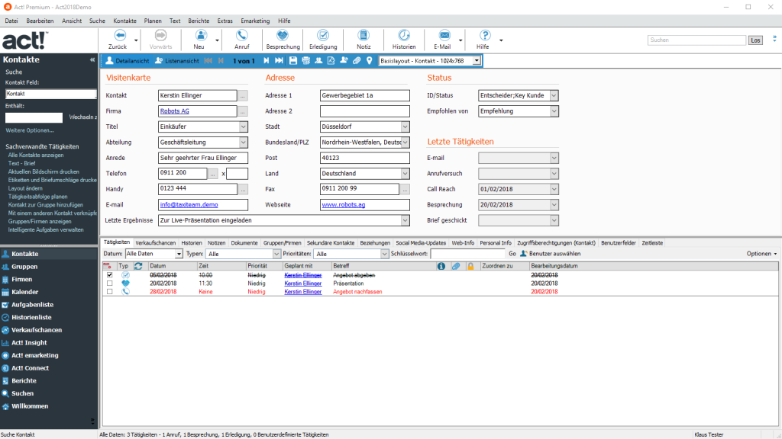Viewport: 782px width, 439px height.
Task: Open the Kalender from the left sidebar
Action: [x=31, y=291]
